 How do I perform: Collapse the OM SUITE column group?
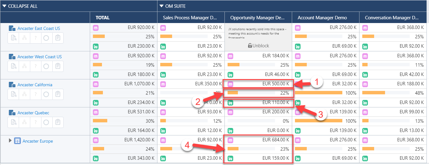[x=161, y=6]
